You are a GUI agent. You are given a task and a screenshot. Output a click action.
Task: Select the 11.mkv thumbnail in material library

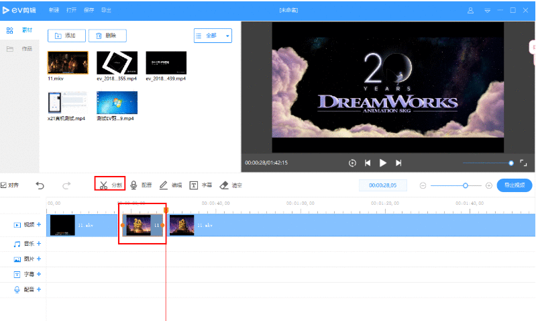click(x=68, y=62)
